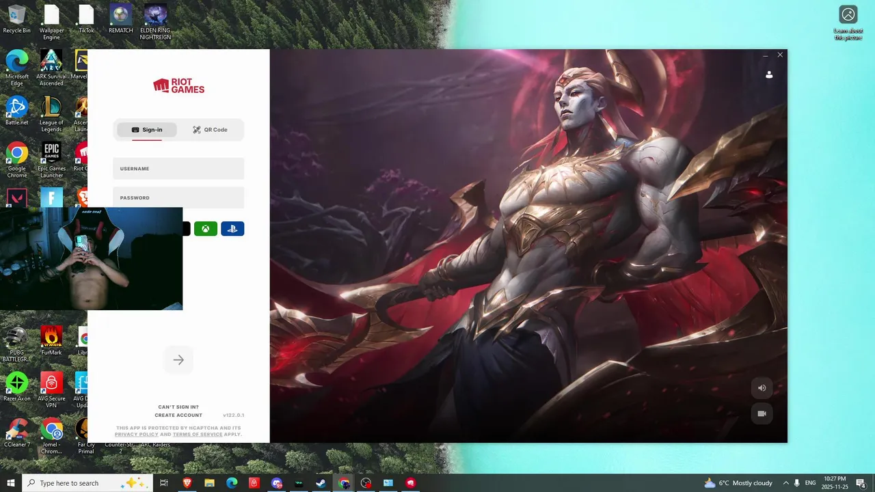Show hidden system tray icons

point(785,483)
